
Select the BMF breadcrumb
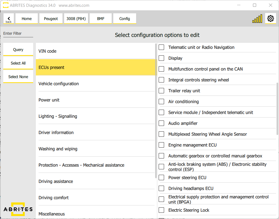coord(101,18)
